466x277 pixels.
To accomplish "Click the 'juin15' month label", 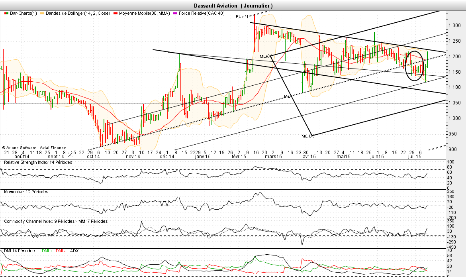I will point(377,157).
